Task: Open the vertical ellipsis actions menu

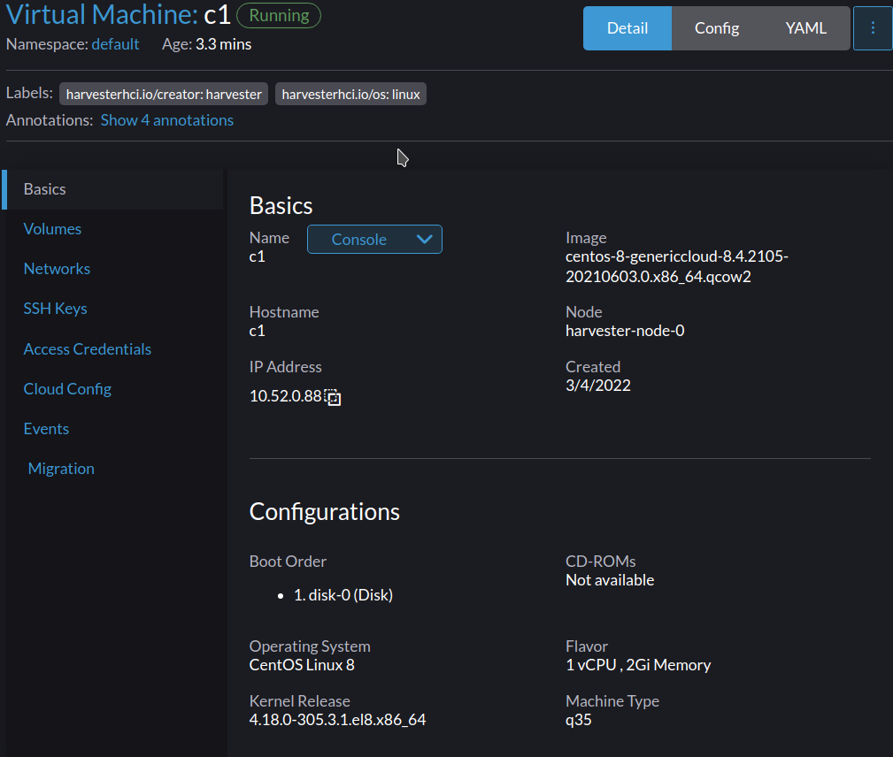Action: point(873,27)
